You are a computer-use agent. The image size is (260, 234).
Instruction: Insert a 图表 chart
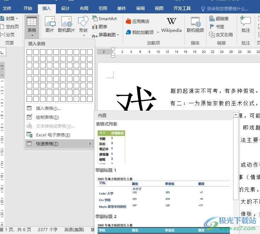(100, 27)
